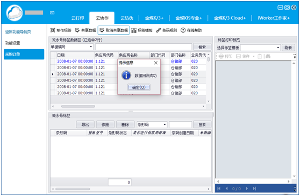Click page indicator 0 / 0
Viewport: 300px width, 196px height.
coord(237,189)
